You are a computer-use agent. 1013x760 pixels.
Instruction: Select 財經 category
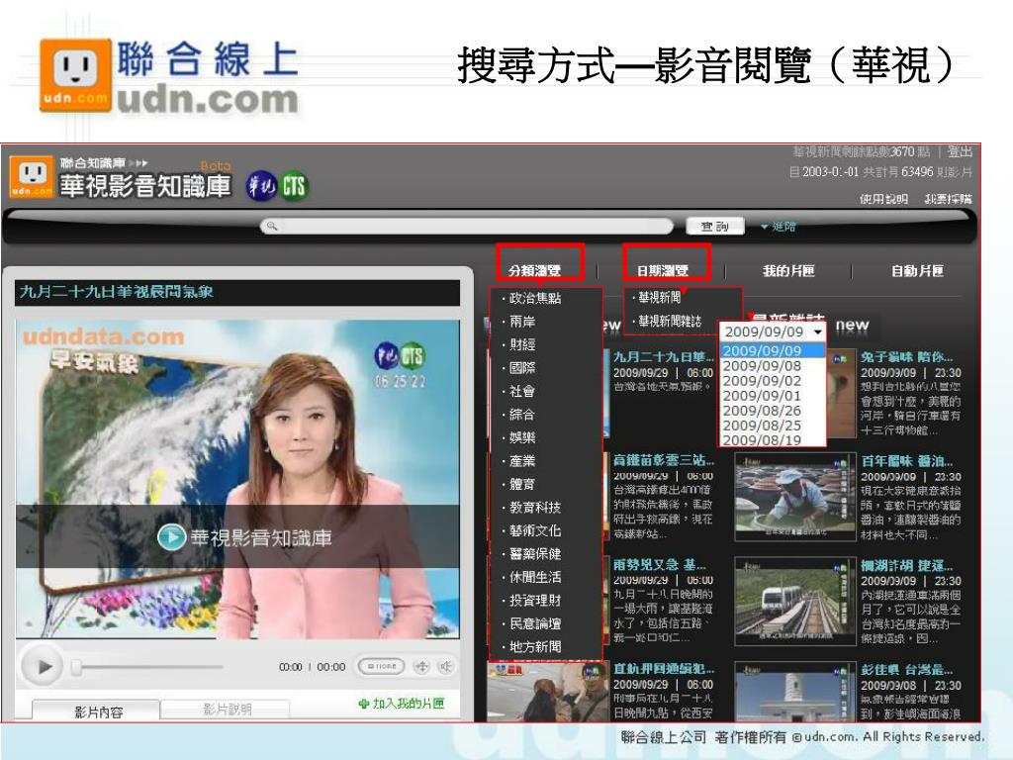[x=522, y=344]
